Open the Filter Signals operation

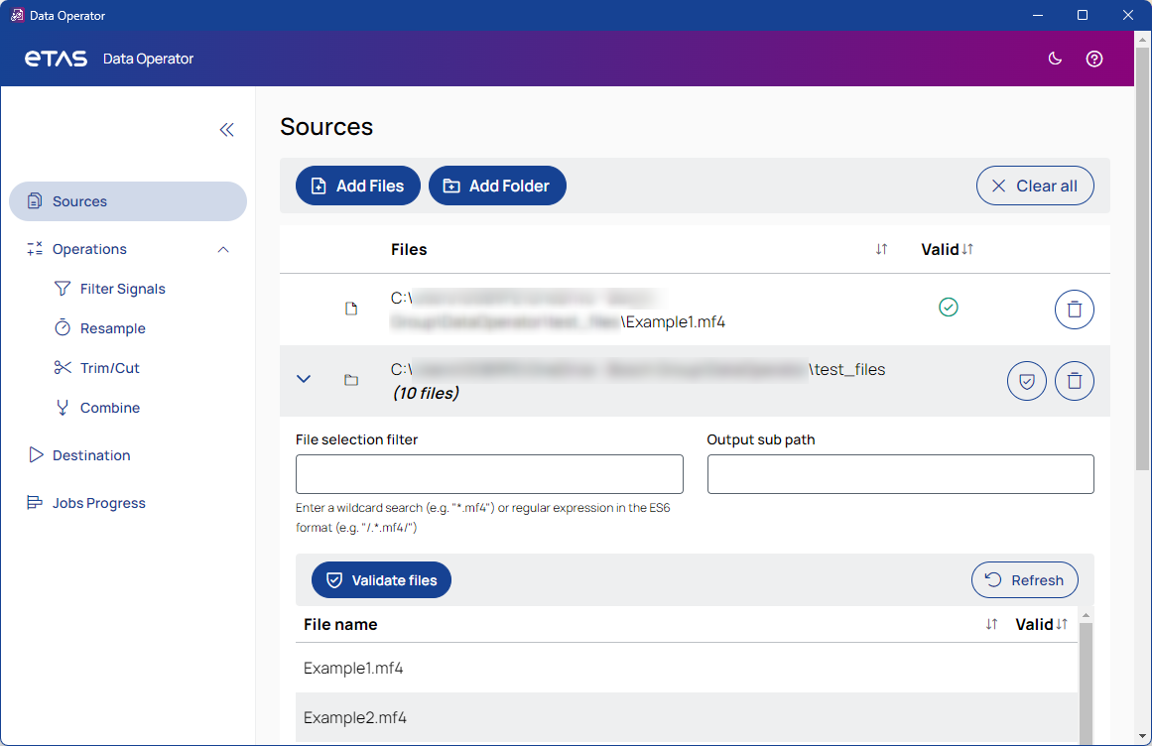[x=122, y=289]
